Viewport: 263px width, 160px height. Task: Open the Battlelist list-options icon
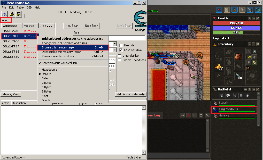[245, 89]
